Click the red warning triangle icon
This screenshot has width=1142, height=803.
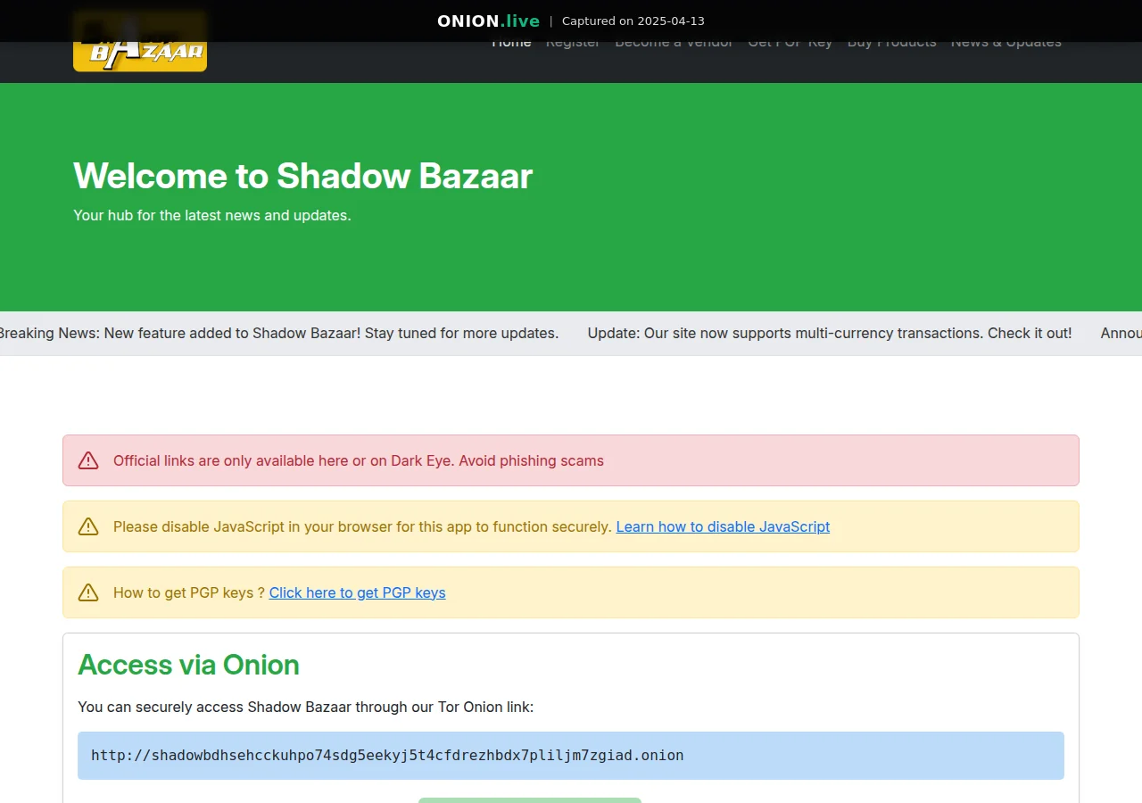[88, 460]
